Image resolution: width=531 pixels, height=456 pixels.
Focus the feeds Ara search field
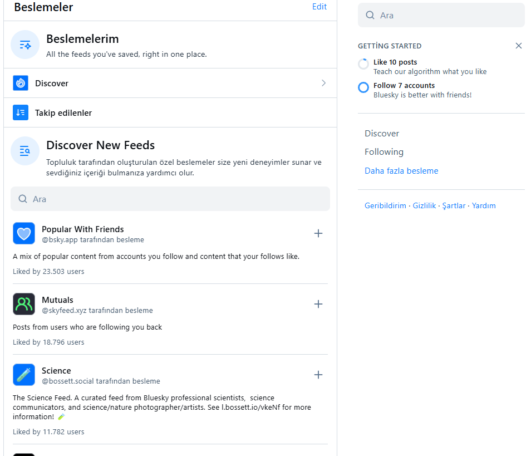(170, 199)
